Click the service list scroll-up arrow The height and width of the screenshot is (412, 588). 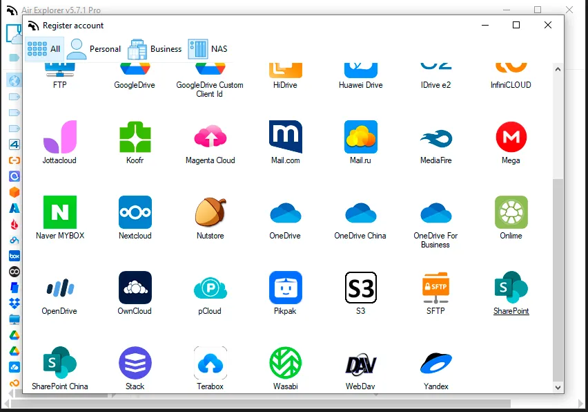click(558, 70)
